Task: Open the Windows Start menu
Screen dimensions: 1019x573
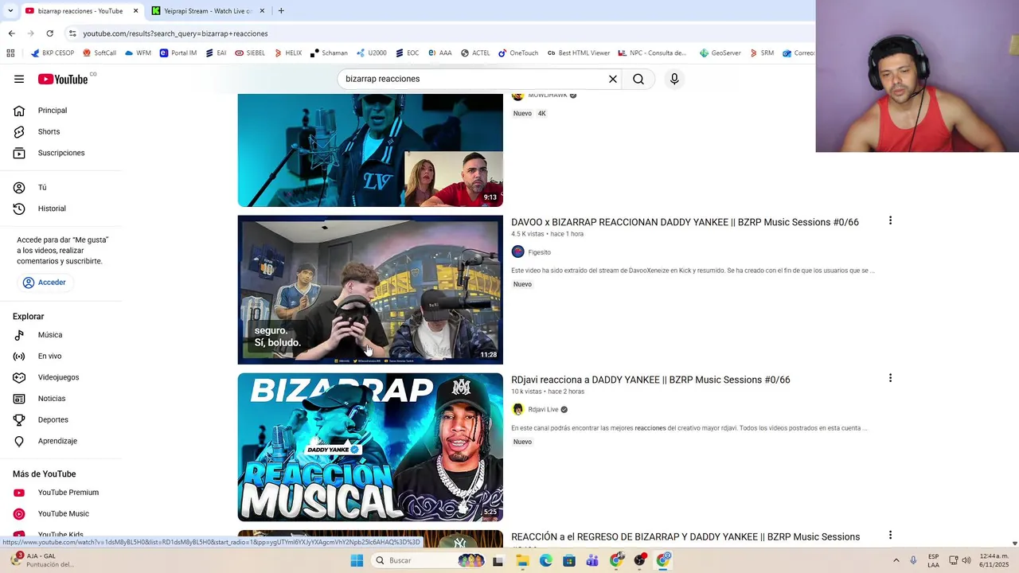Action: click(x=357, y=560)
